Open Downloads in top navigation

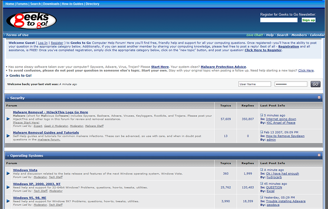[51, 4]
